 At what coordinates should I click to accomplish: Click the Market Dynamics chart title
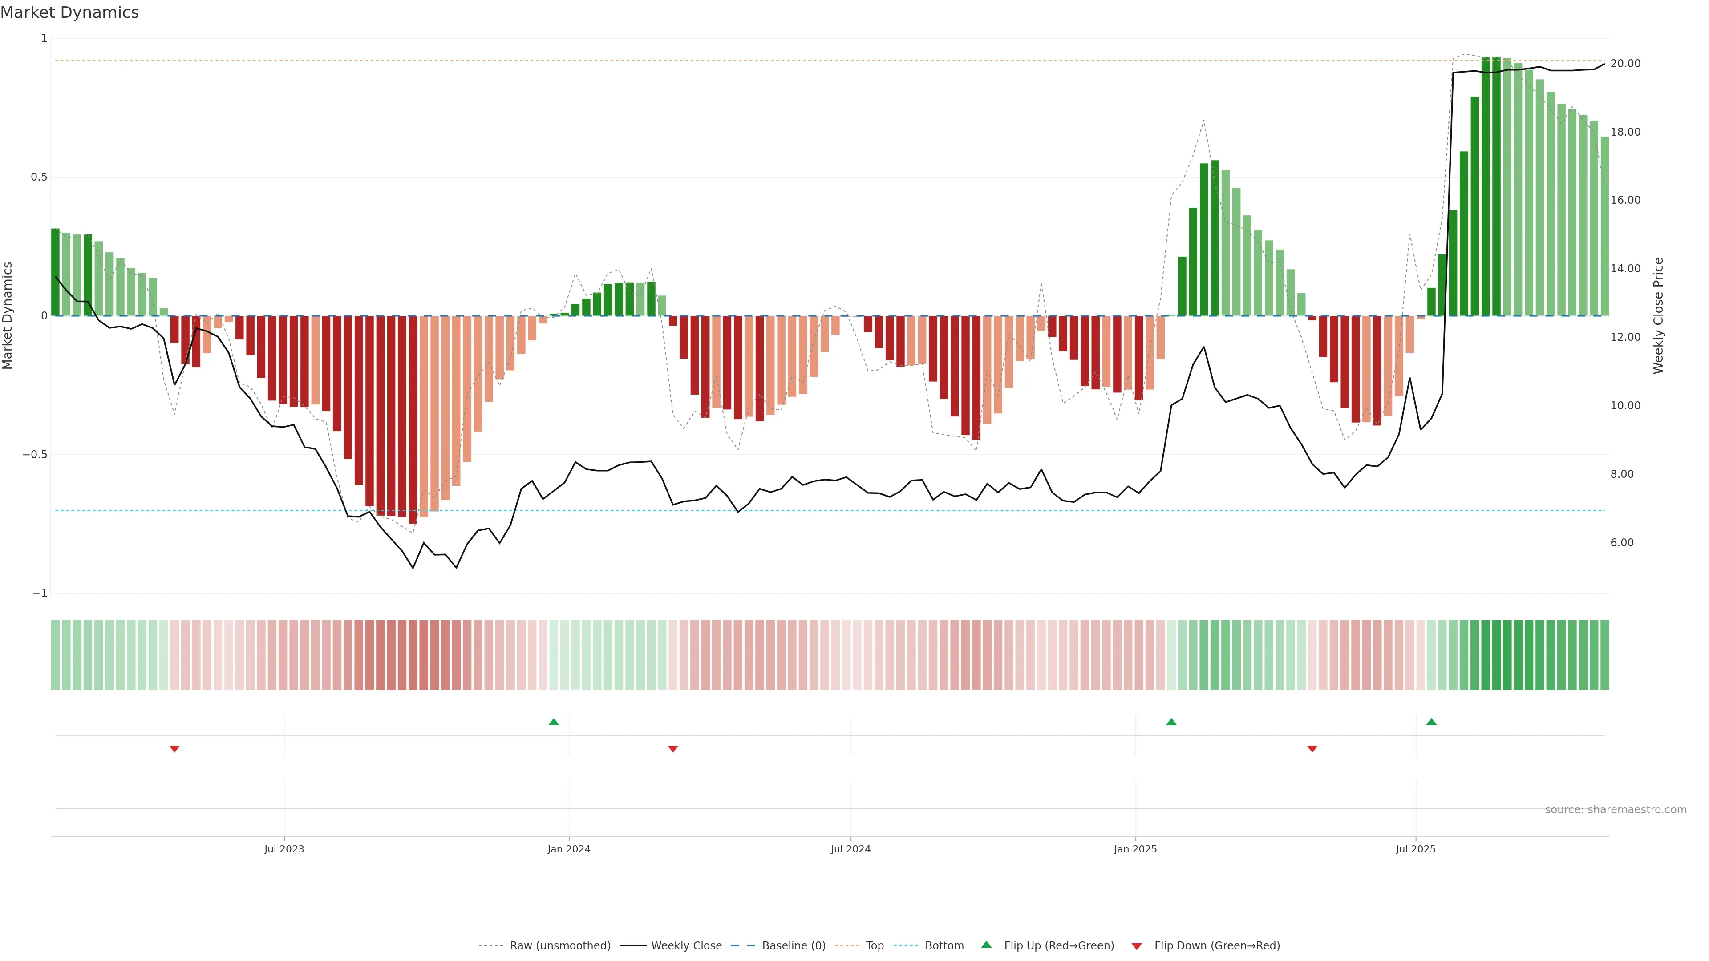[x=70, y=12]
